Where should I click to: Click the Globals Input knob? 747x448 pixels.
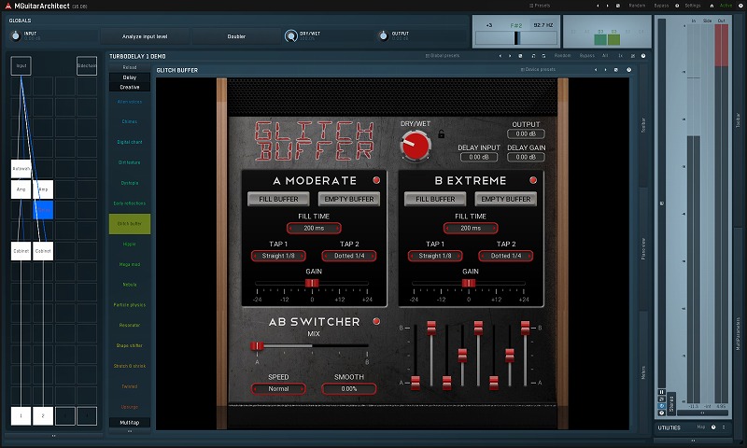[x=15, y=35]
